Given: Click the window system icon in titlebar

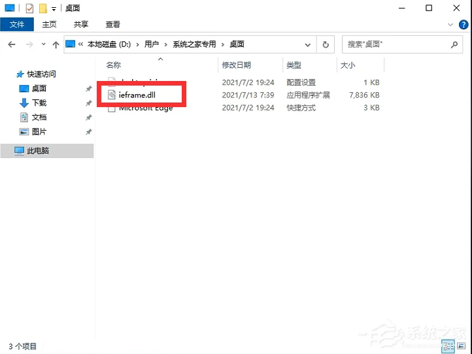Looking at the screenshot, I should coord(10,8).
